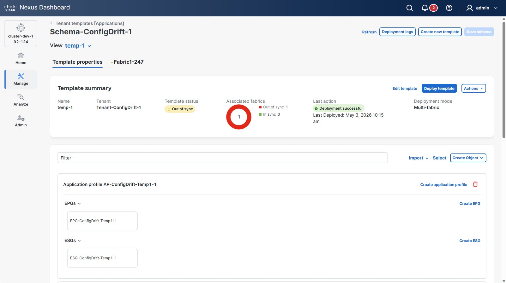The width and height of the screenshot is (506, 283).
Task: Click Create application profile link
Action: tap(443, 185)
